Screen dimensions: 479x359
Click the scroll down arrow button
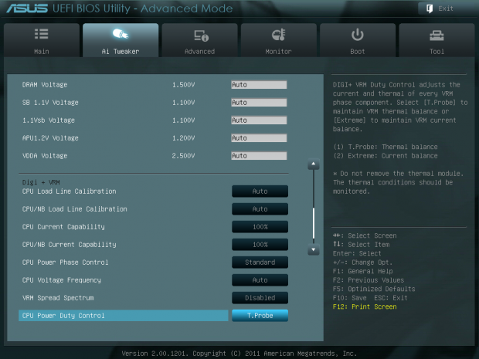[314, 249]
